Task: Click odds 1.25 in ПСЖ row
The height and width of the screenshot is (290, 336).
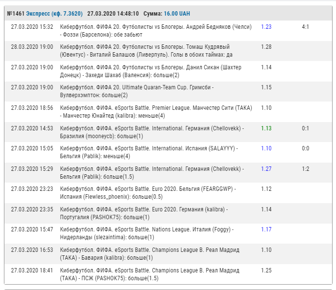Action: (x=266, y=271)
